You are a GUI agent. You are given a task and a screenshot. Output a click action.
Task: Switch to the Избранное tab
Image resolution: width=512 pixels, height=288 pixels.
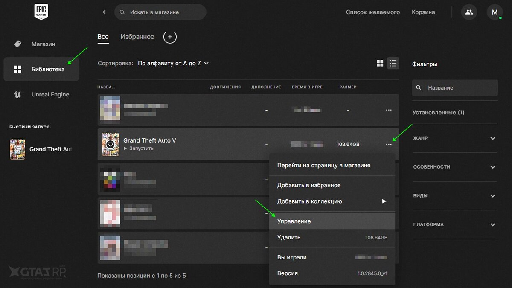click(137, 37)
